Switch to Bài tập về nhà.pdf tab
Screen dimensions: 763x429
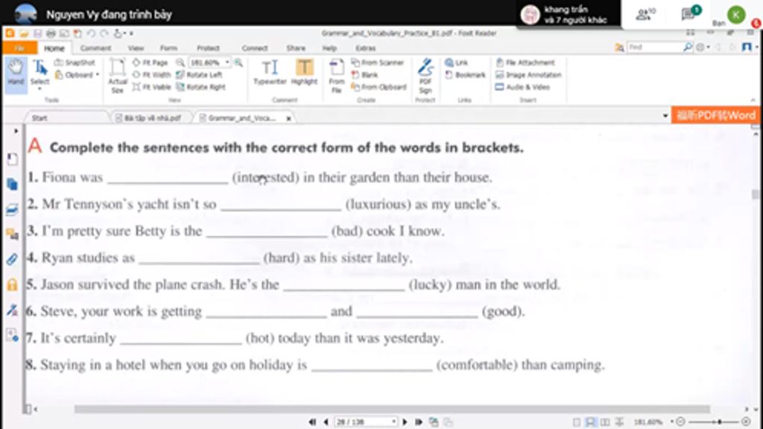pos(148,118)
